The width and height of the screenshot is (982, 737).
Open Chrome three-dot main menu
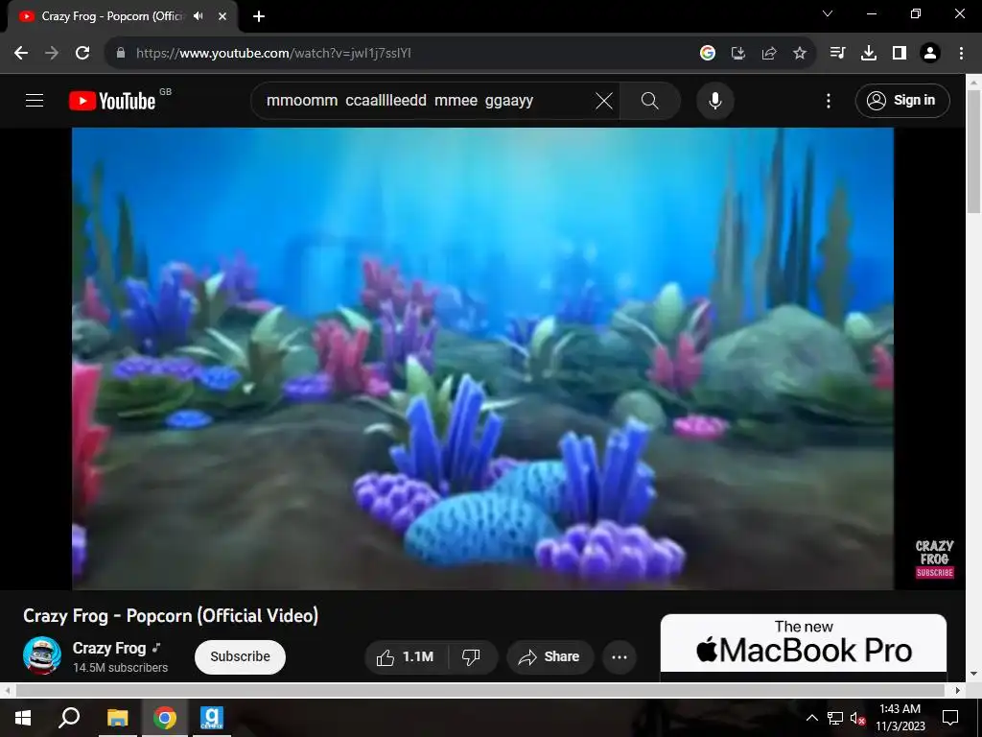pos(961,54)
